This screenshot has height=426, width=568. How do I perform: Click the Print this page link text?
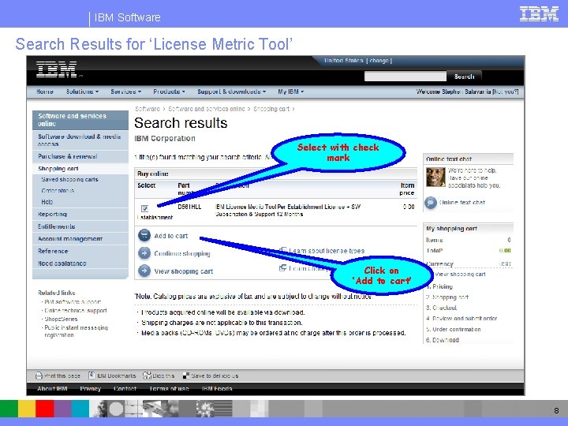coord(62,376)
